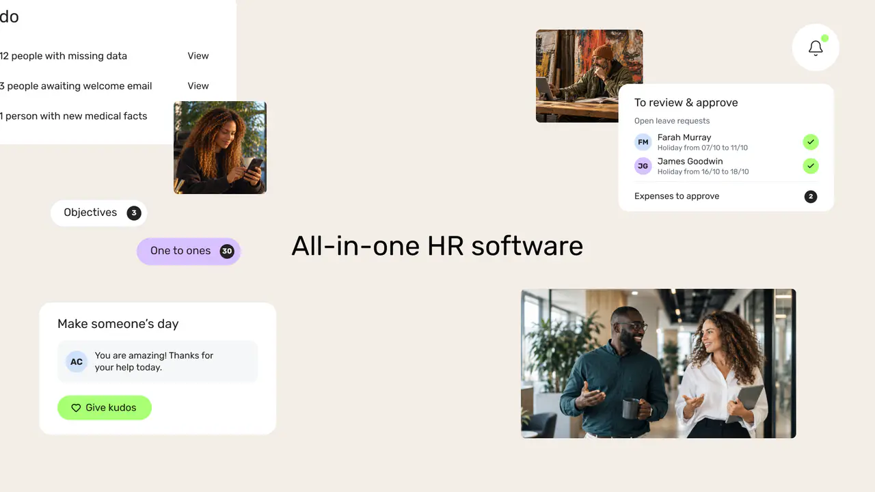
Task: Click the "Make someone's day" heading
Action: click(x=118, y=324)
